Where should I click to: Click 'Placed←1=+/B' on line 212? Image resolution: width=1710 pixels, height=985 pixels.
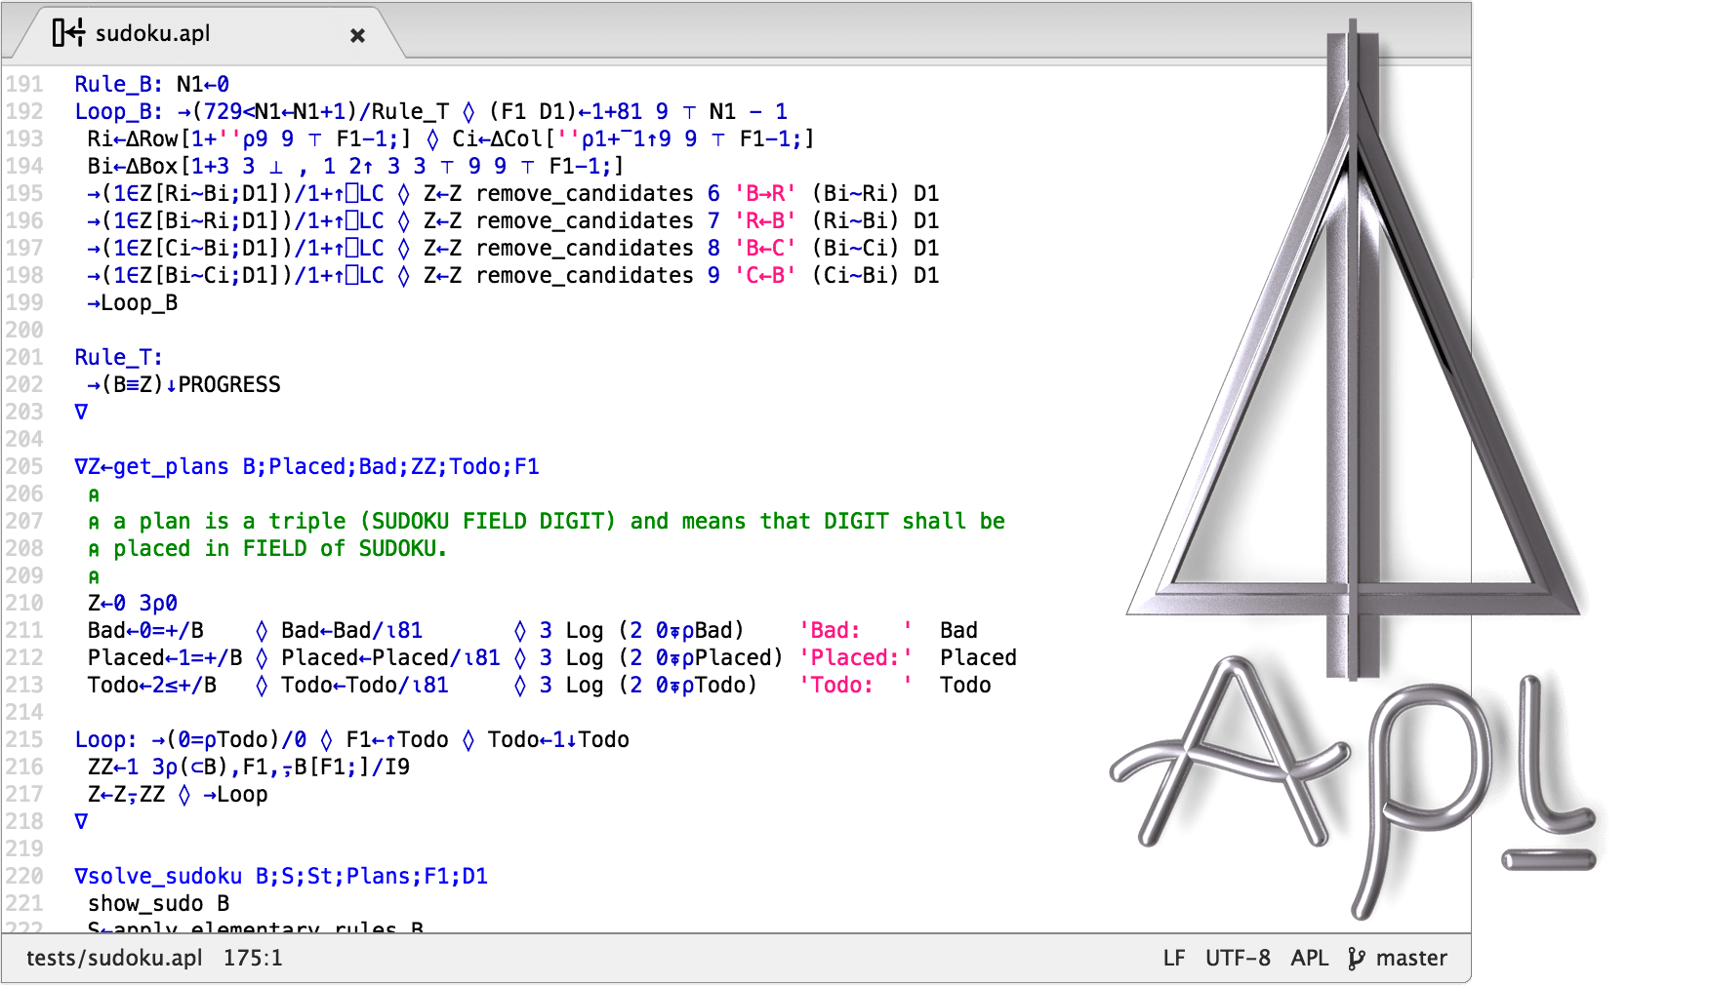coord(165,657)
